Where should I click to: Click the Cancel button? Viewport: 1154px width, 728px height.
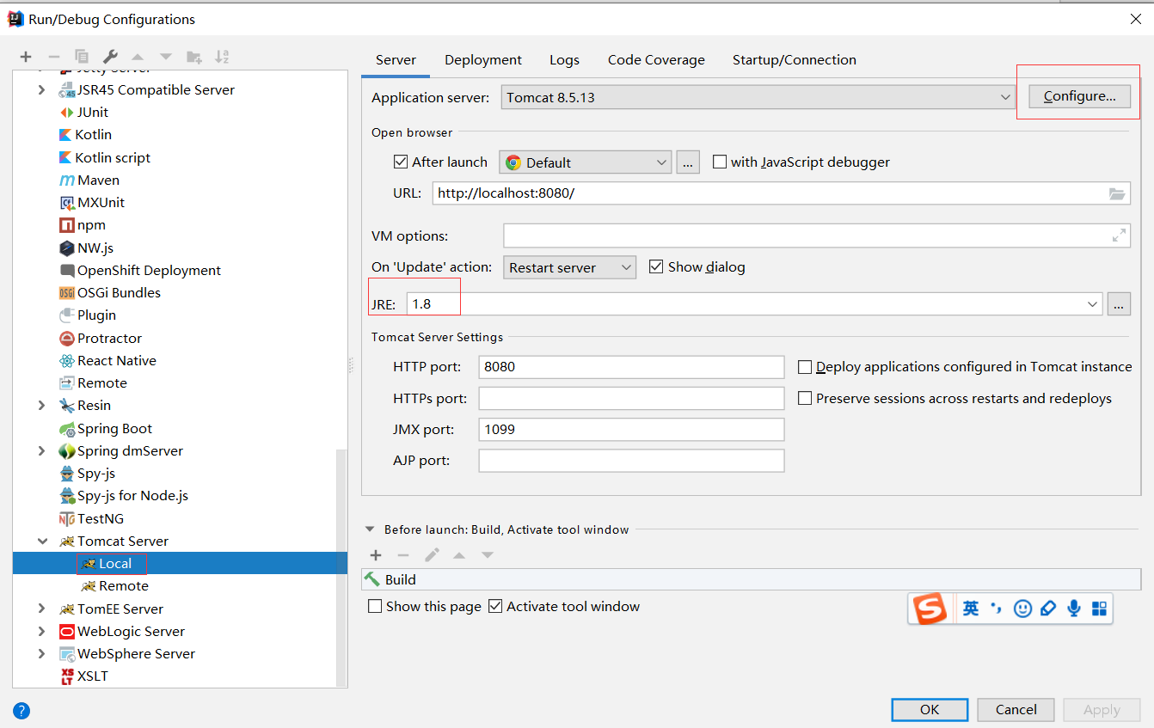[1016, 710]
